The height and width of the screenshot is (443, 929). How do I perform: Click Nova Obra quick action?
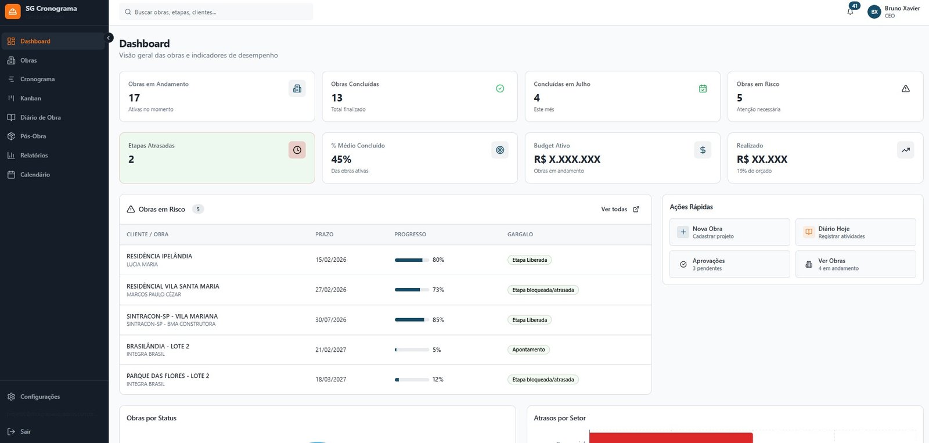point(730,232)
